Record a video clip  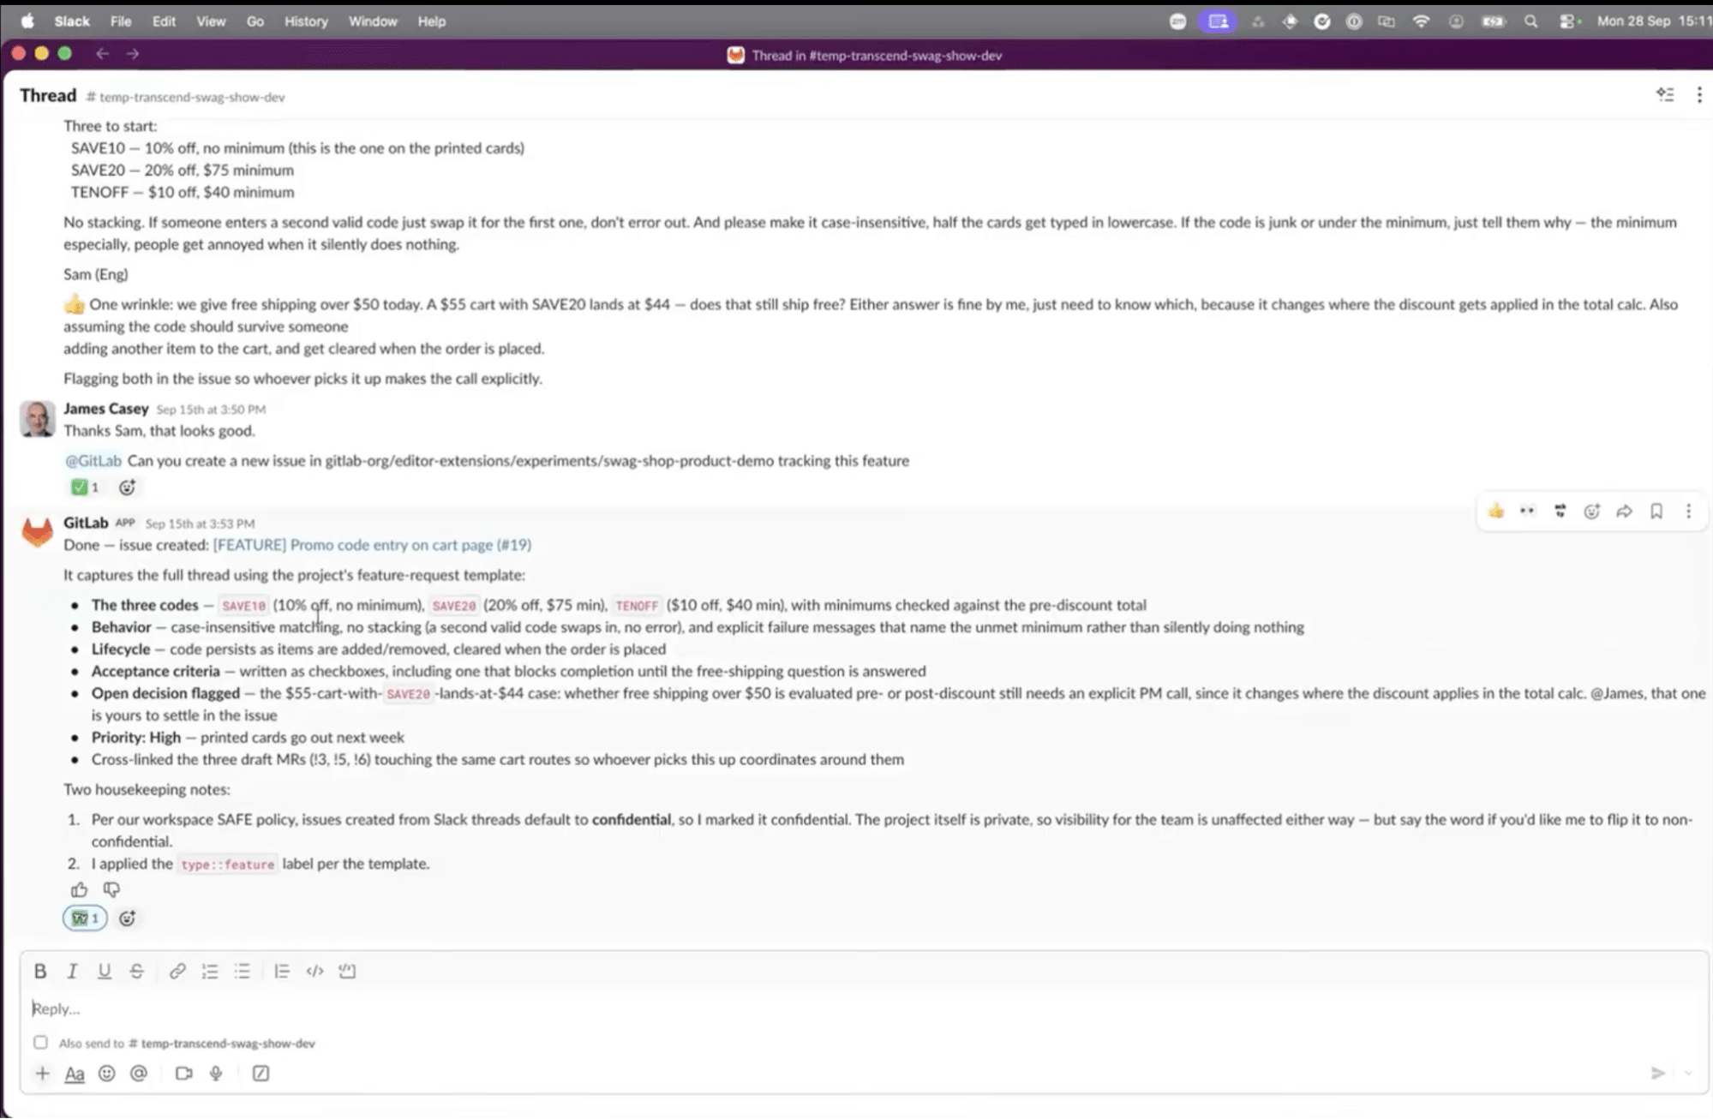[183, 1074]
